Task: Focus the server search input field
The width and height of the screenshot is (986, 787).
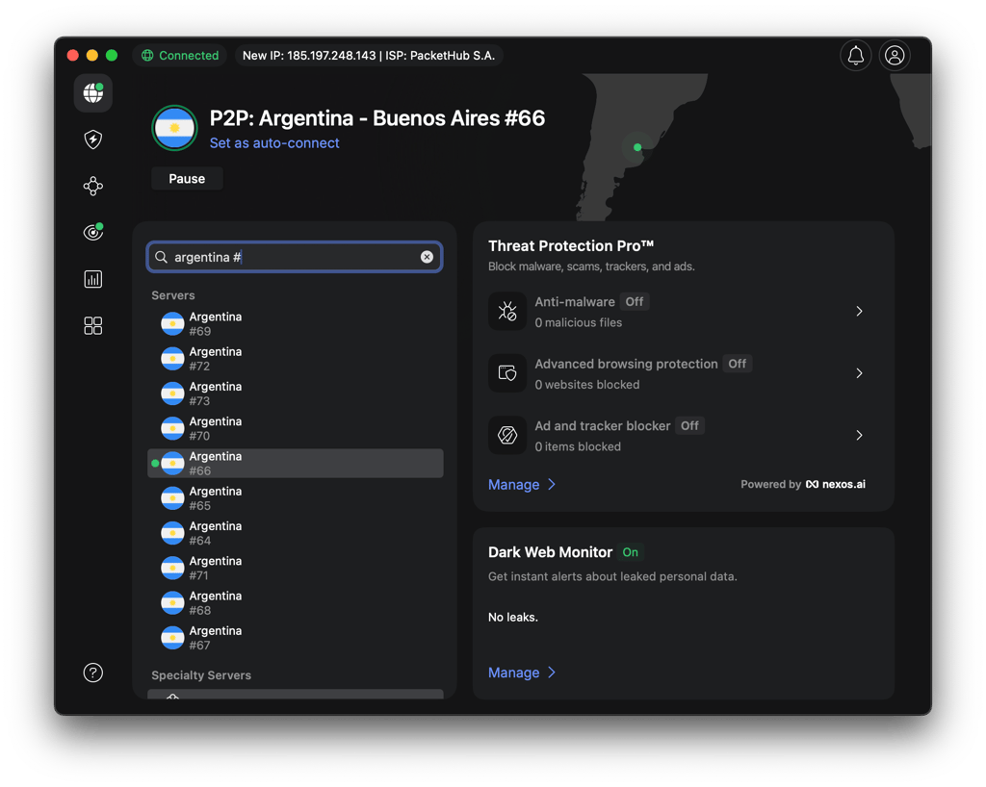Action: [x=295, y=257]
